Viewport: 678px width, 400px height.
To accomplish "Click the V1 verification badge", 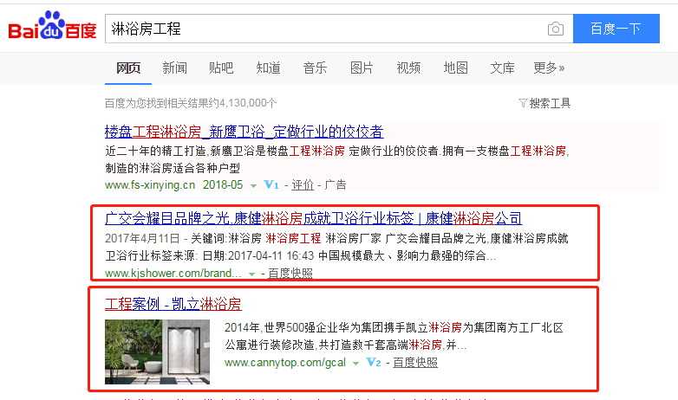I will (271, 185).
